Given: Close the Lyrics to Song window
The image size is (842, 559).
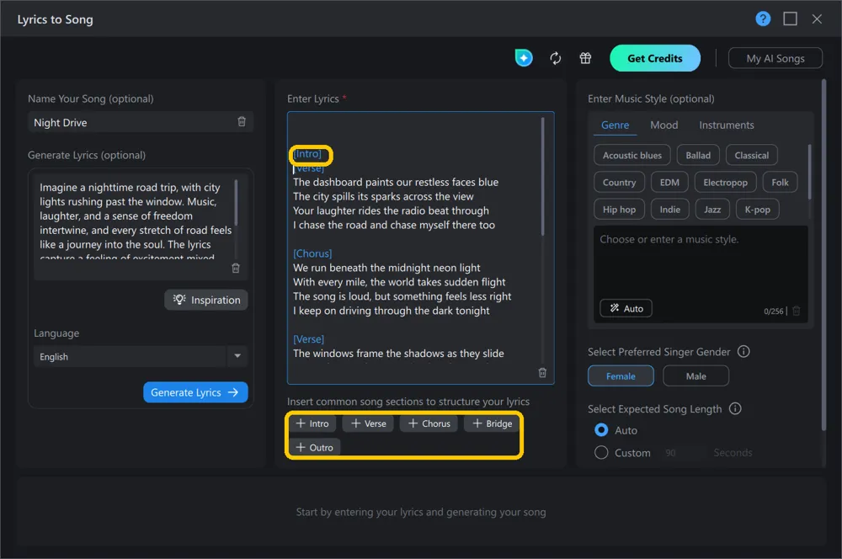Looking at the screenshot, I should [x=817, y=19].
